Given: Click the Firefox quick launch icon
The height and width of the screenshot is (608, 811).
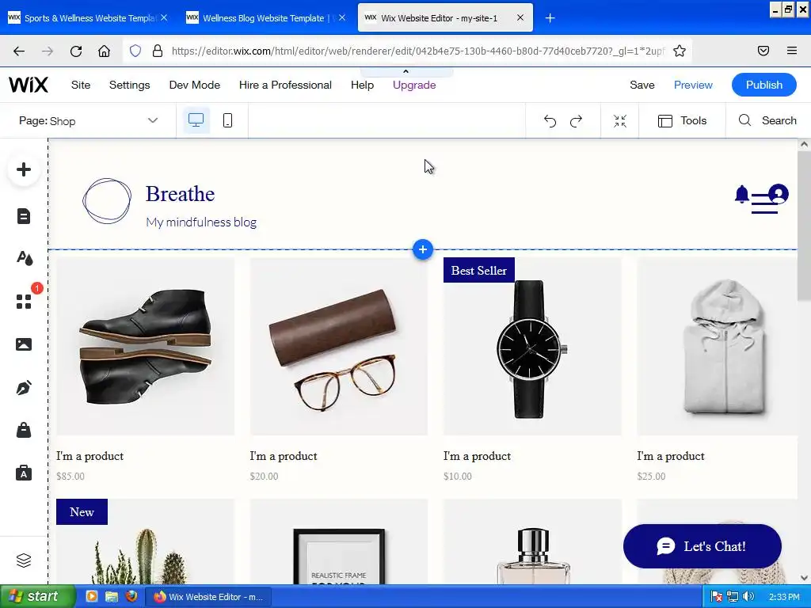Looking at the screenshot, I should 131,596.
